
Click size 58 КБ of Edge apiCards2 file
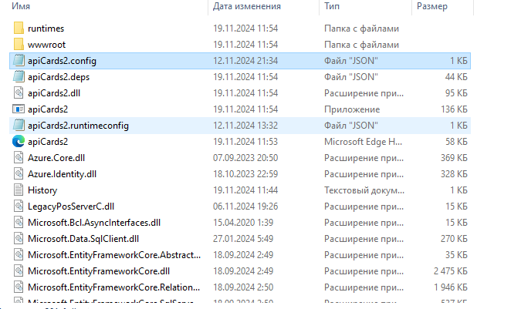pyautogui.click(x=456, y=142)
